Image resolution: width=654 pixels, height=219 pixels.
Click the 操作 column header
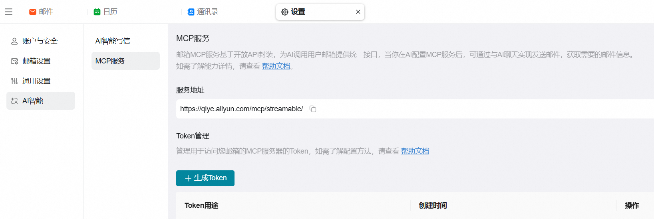632,205
